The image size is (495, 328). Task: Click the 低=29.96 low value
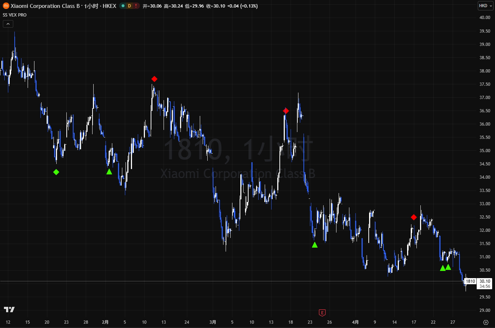(x=194, y=6)
